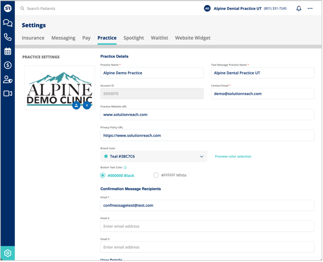Click the Email 3 empty field
Image resolution: width=323 pixels, height=262 pixels.
click(x=207, y=247)
